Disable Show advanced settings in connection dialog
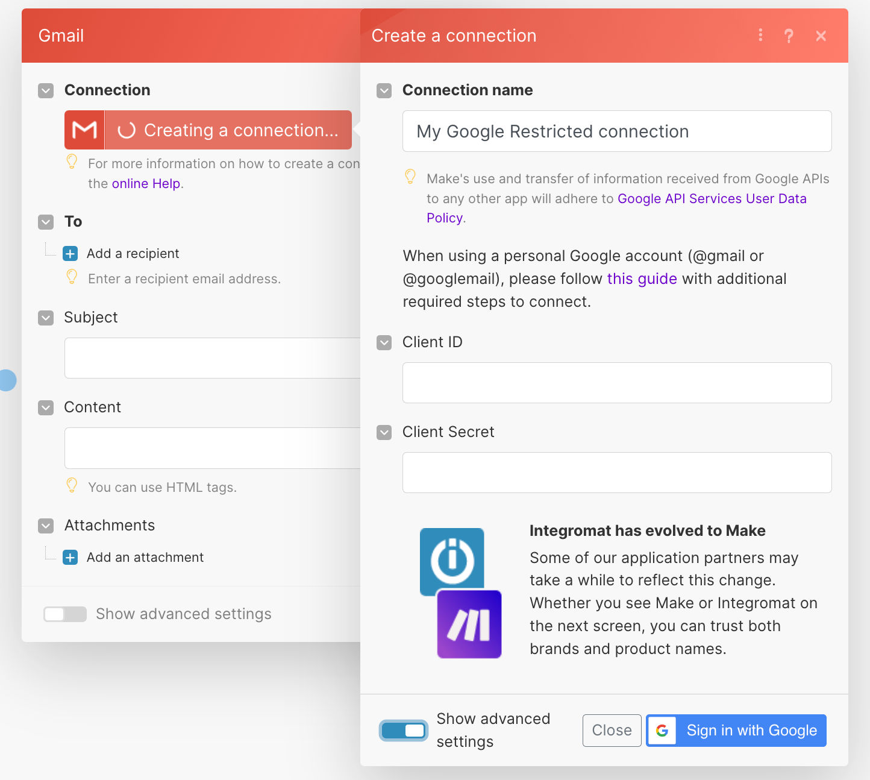Viewport: 870px width, 780px height. pos(404,731)
